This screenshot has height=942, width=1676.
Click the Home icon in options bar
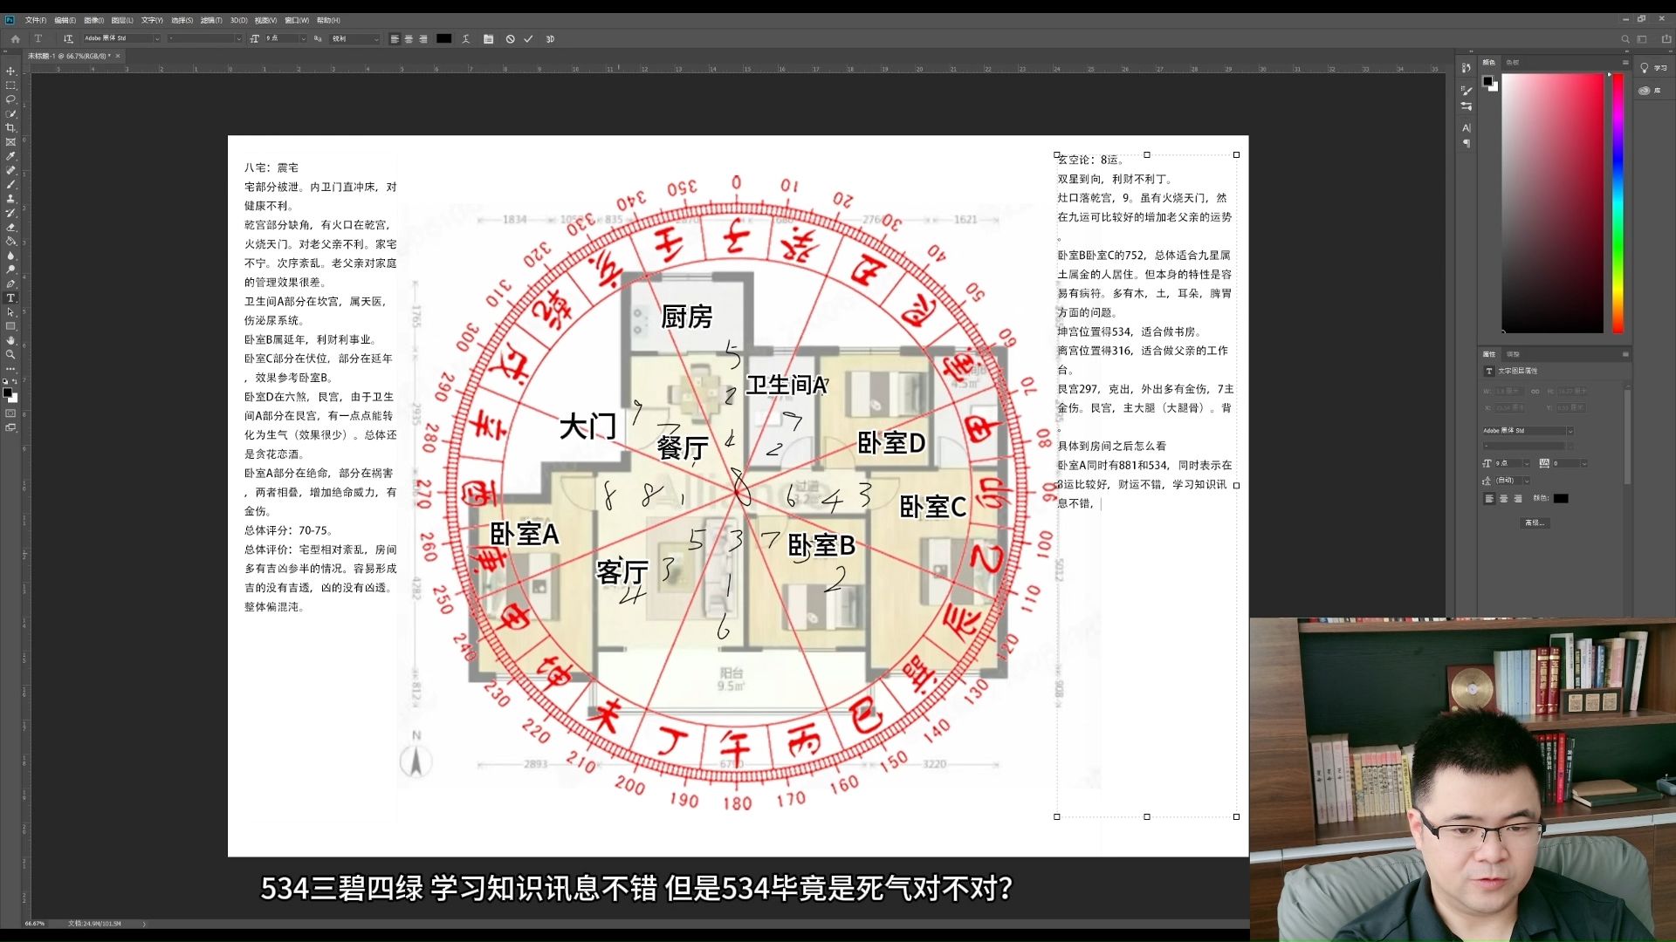15,39
